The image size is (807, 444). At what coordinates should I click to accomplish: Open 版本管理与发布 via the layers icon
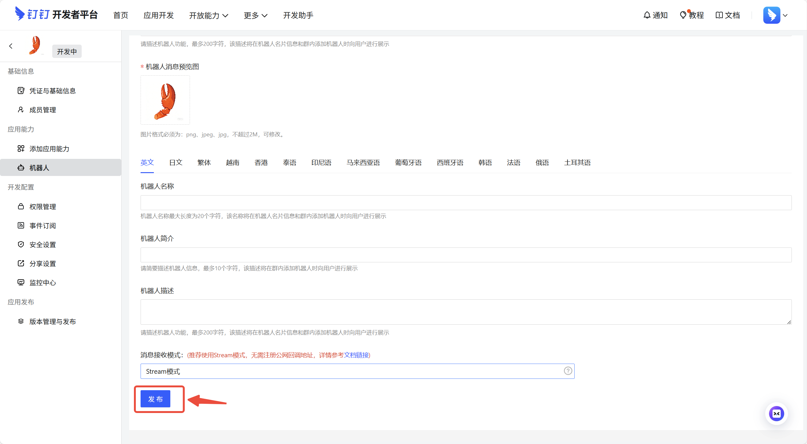21,321
